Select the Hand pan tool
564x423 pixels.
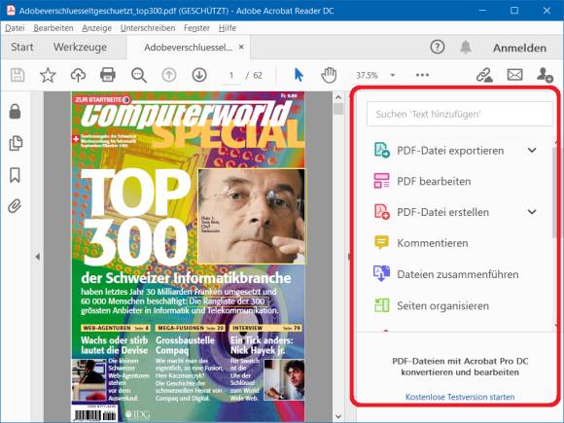click(329, 75)
